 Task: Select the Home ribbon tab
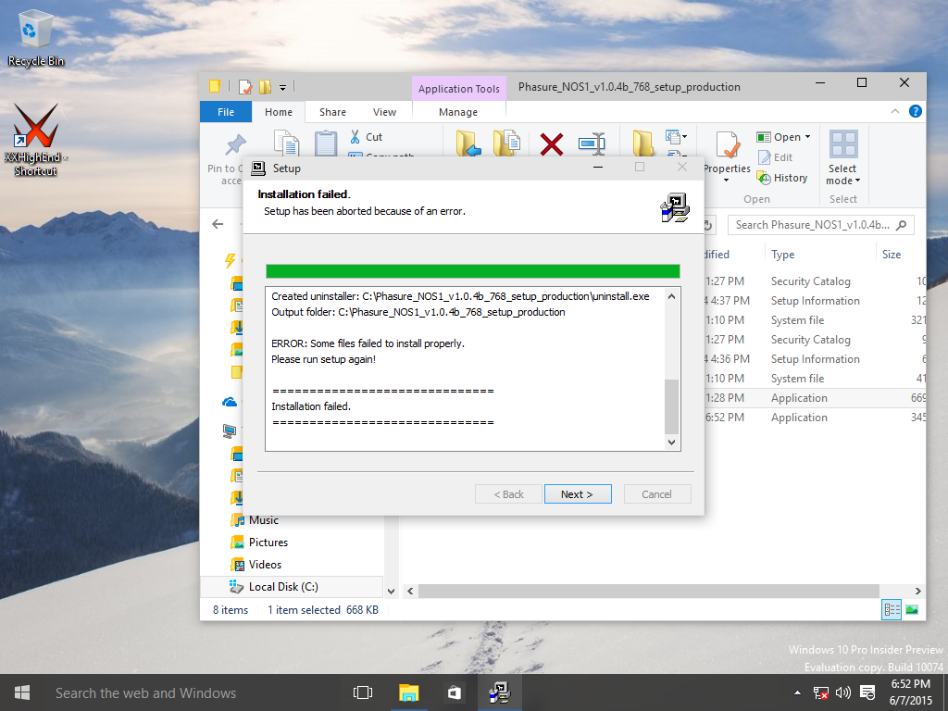[278, 112]
